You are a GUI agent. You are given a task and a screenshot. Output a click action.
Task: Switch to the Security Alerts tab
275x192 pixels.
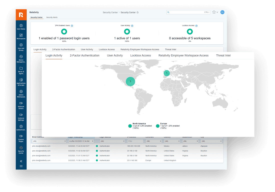tap(52, 17)
